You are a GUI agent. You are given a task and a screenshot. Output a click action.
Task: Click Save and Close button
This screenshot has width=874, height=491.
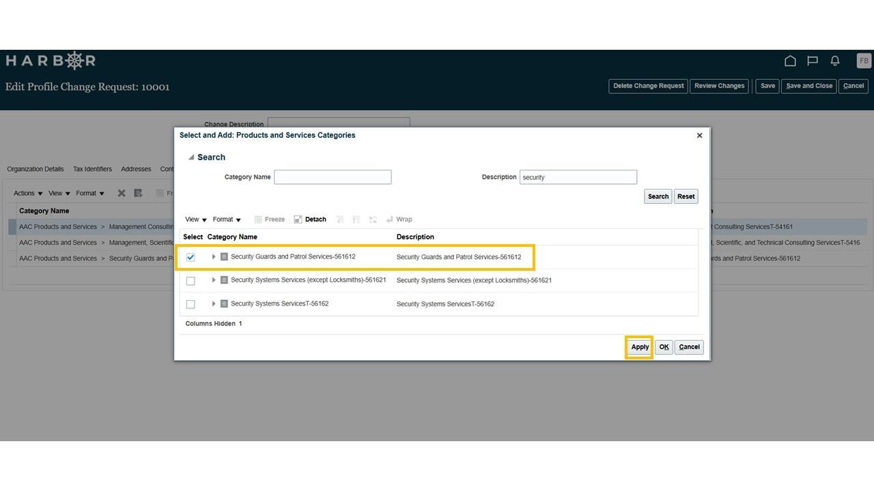pos(809,86)
